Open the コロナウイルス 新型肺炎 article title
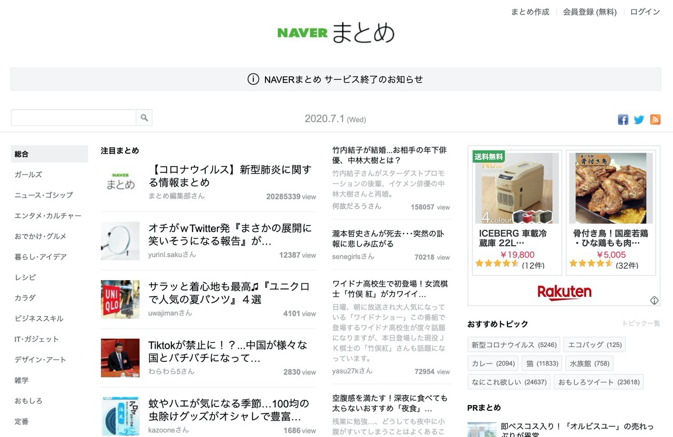The width and height of the screenshot is (673, 437). click(x=230, y=176)
